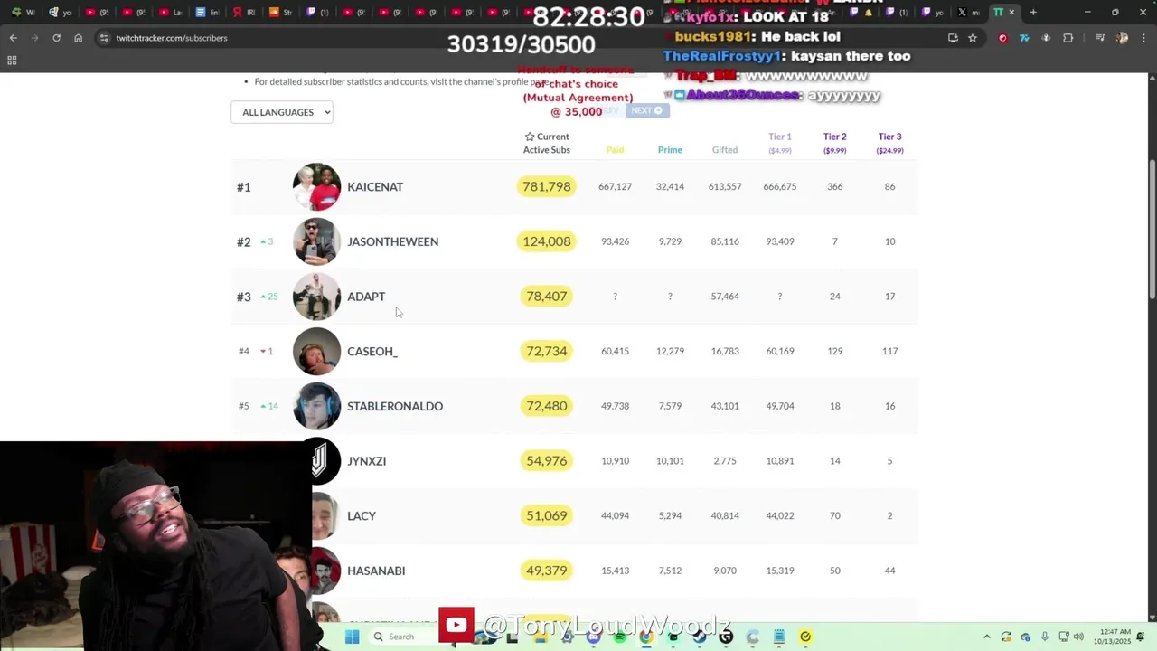
Task: Sort by the Paid column header
Action: click(x=615, y=150)
